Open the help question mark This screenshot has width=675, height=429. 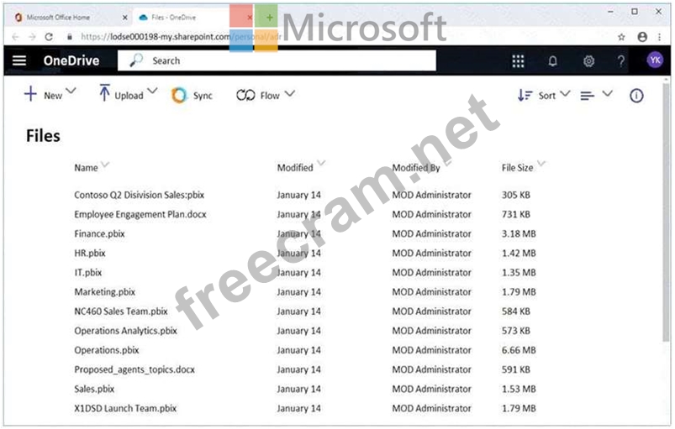pos(620,61)
